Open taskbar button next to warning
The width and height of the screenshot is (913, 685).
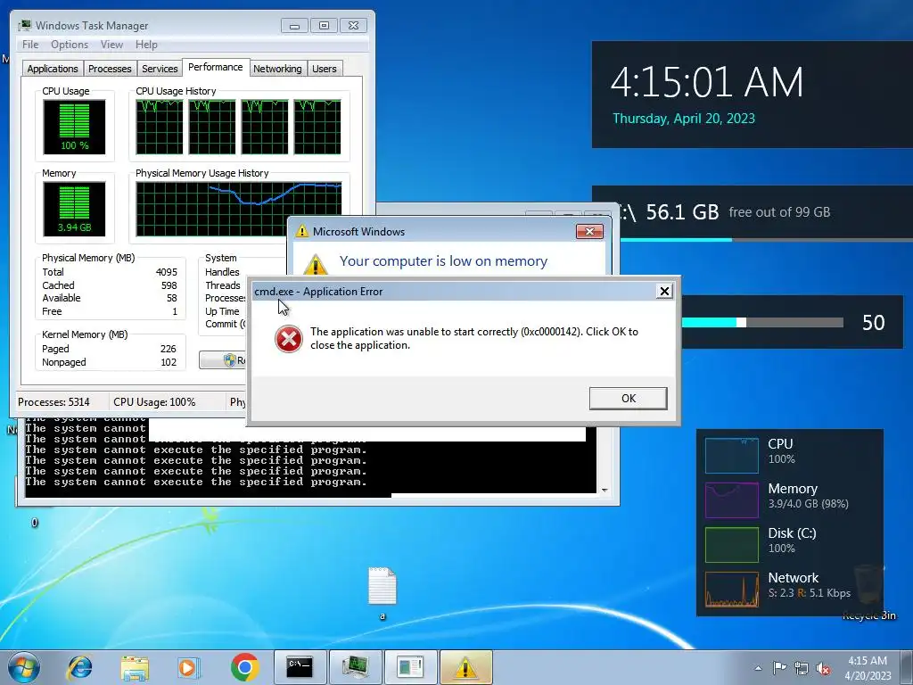pos(410,667)
